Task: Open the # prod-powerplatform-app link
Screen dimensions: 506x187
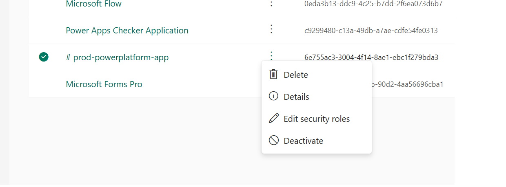Action: pos(117,57)
